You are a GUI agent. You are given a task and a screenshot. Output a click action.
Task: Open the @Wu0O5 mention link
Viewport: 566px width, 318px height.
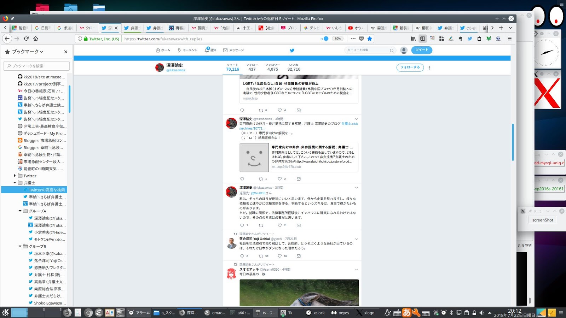[x=258, y=193]
